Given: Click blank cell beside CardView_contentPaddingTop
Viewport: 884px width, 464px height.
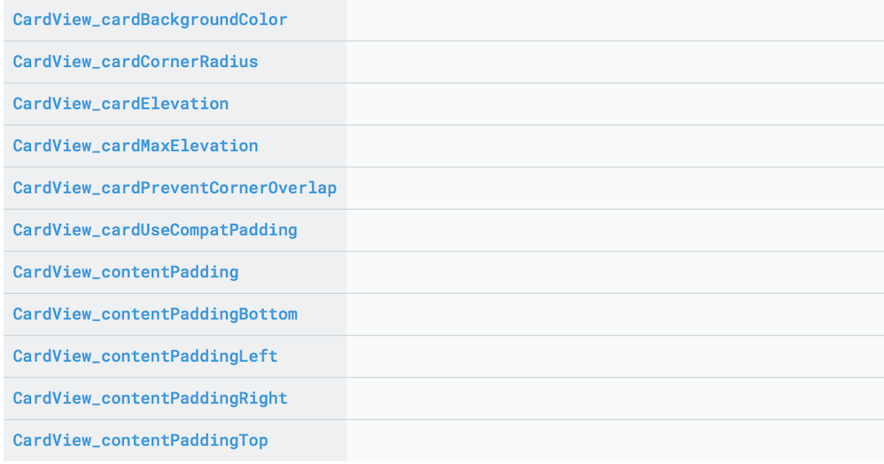Looking at the screenshot, I should (615, 440).
